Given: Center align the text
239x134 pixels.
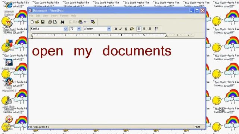Looking at the screenshot, I should pos(144,29).
